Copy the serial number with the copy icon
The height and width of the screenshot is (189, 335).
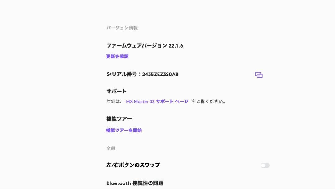[259, 75]
